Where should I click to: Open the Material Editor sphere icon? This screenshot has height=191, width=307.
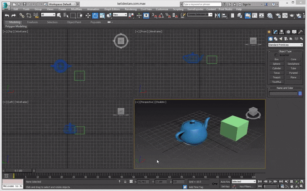pyautogui.click(x=270, y=15)
